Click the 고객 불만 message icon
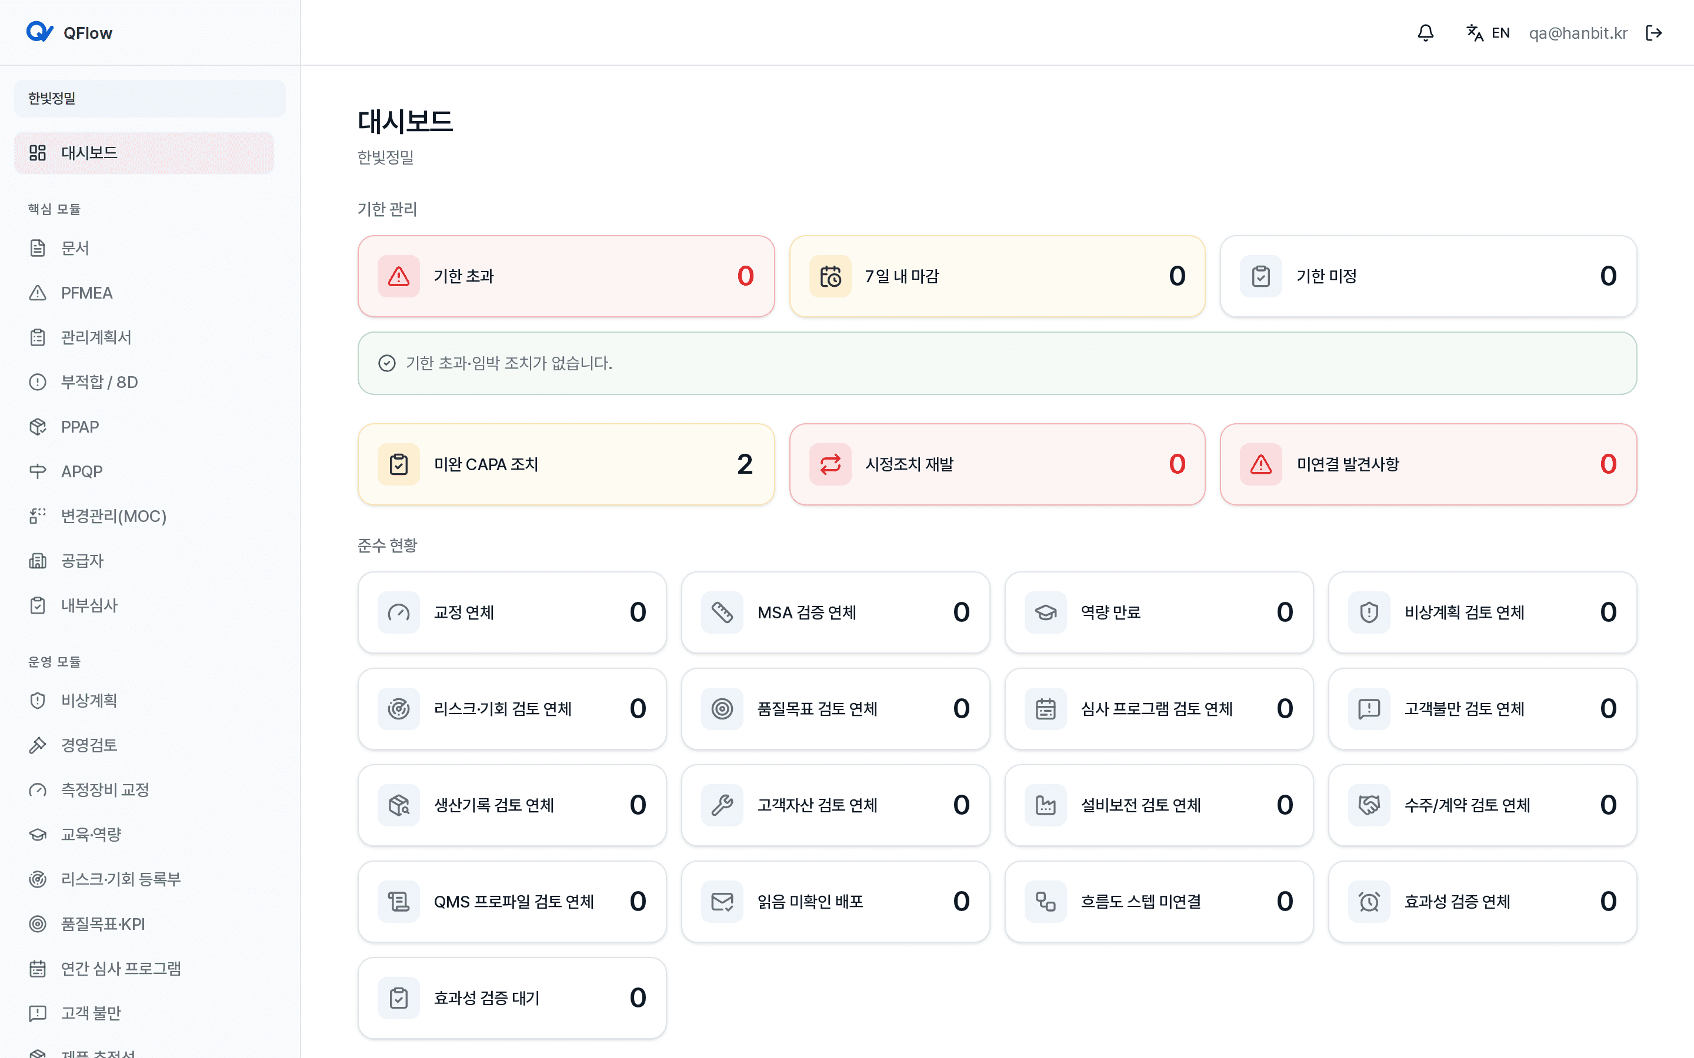 (38, 1013)
